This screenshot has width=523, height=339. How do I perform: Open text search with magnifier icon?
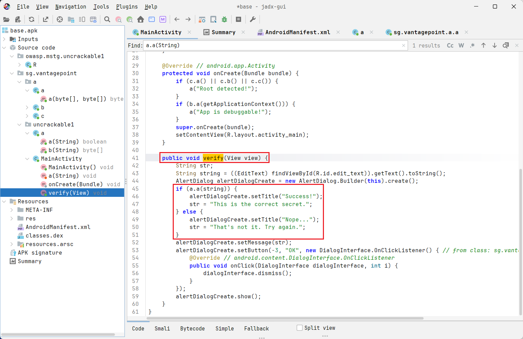click(x=107, y=19)
